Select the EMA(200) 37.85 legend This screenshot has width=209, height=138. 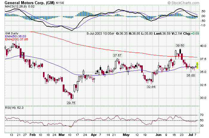16,39
